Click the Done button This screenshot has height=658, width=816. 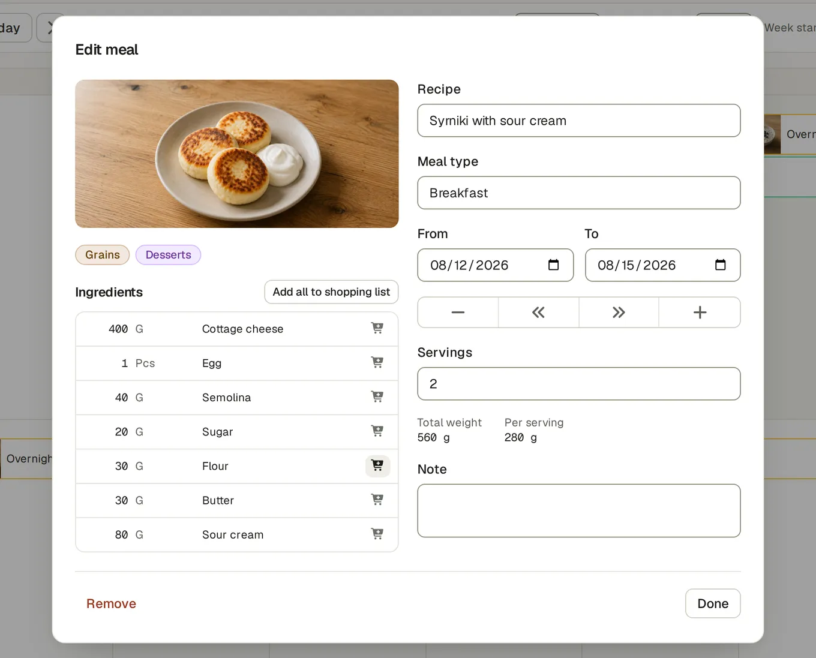pos(713,603)
